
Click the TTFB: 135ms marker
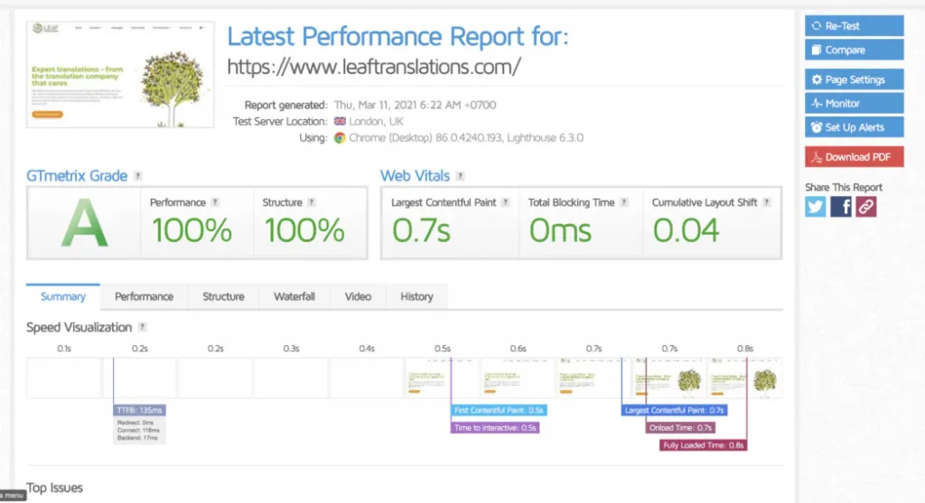click(139, 410)
